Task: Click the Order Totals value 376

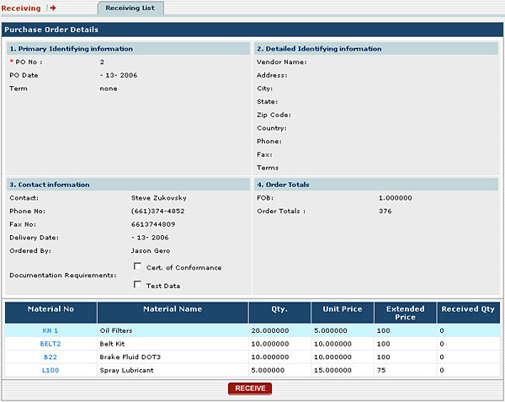Action: [x=385, y=212]
